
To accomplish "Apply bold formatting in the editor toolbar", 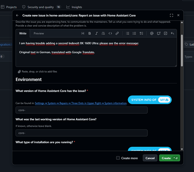I will point(90,33).
